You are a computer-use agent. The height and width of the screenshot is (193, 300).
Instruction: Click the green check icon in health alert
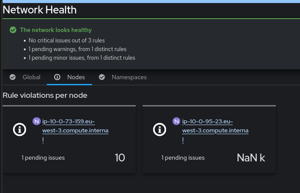pos(13,30)
